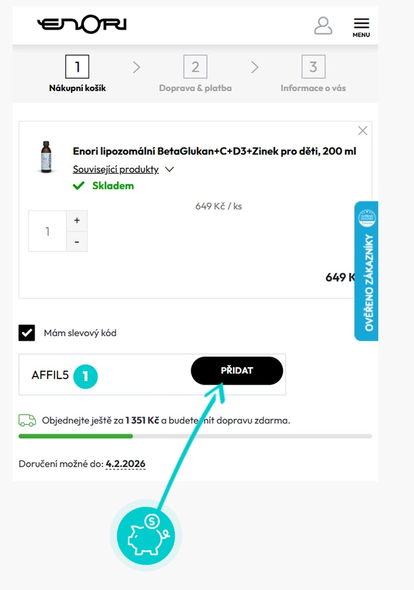The width and height of the screenshot is (414, 590).
Task: Click the green Skladem checkmark icon
Action: [78, 184]
